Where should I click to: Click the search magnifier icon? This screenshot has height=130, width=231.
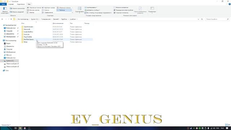(228, 19)
